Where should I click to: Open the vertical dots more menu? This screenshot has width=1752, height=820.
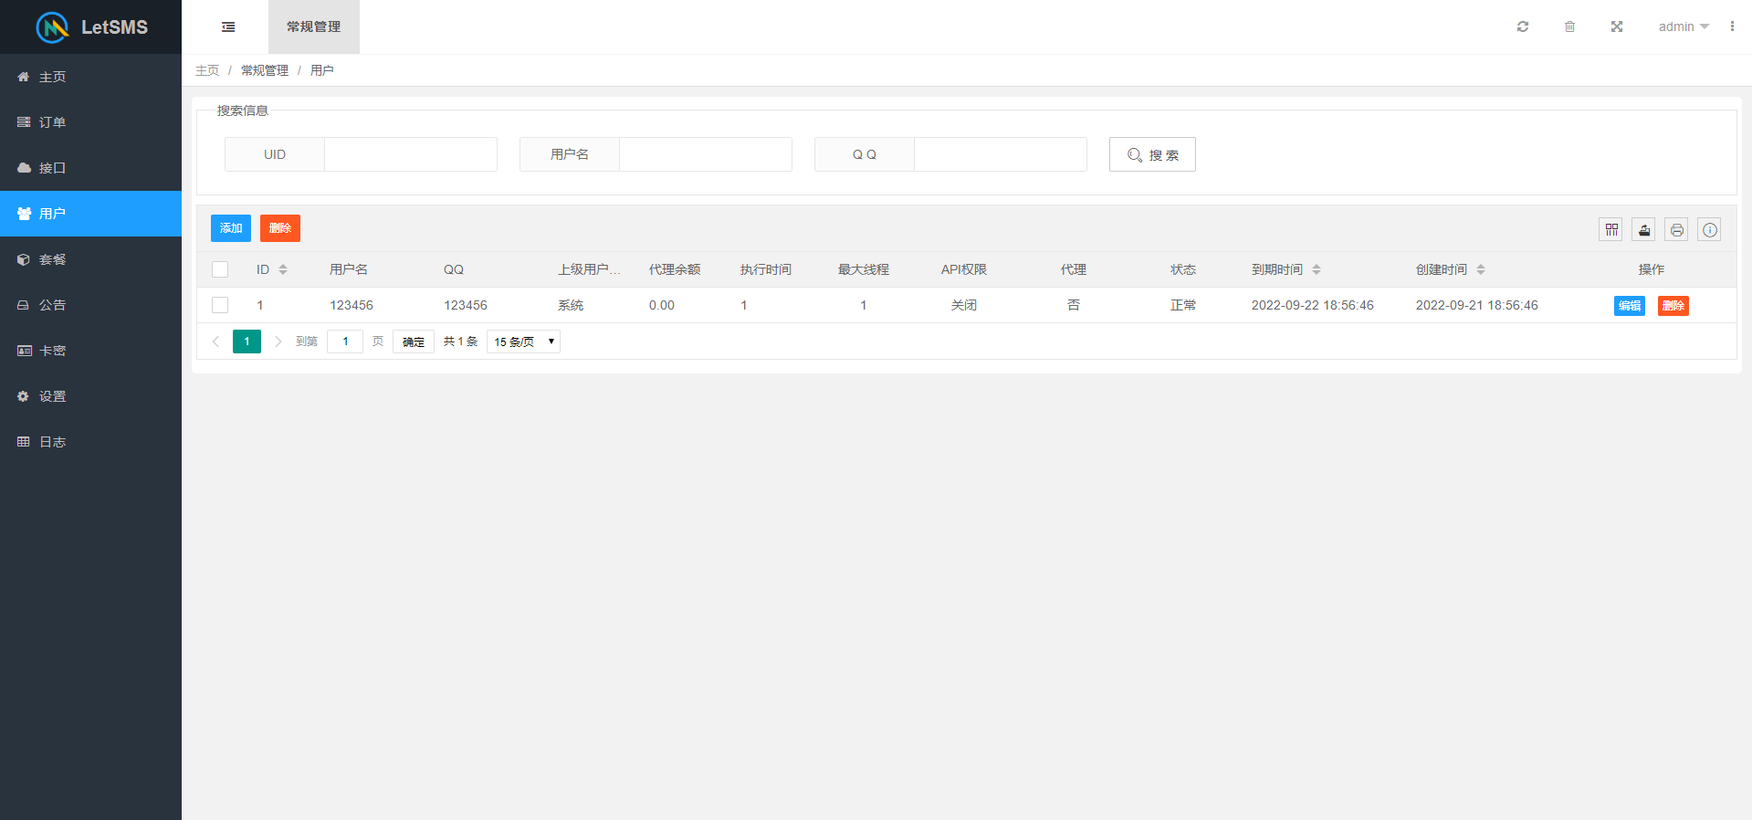tap(1732, 26)
